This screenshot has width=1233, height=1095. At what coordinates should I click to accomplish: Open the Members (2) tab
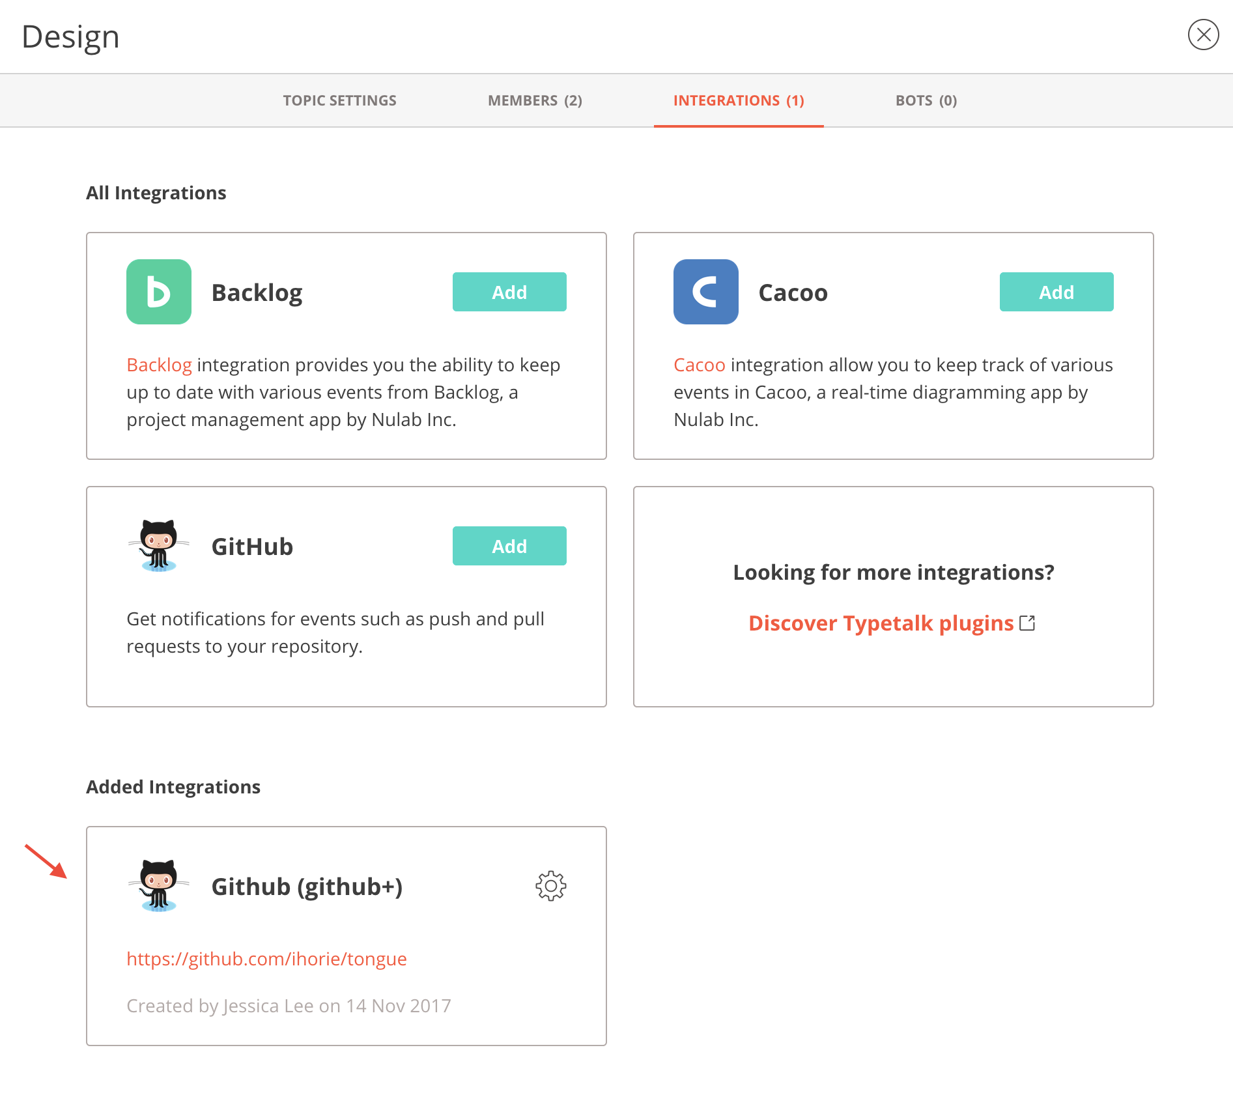[535, 100]
